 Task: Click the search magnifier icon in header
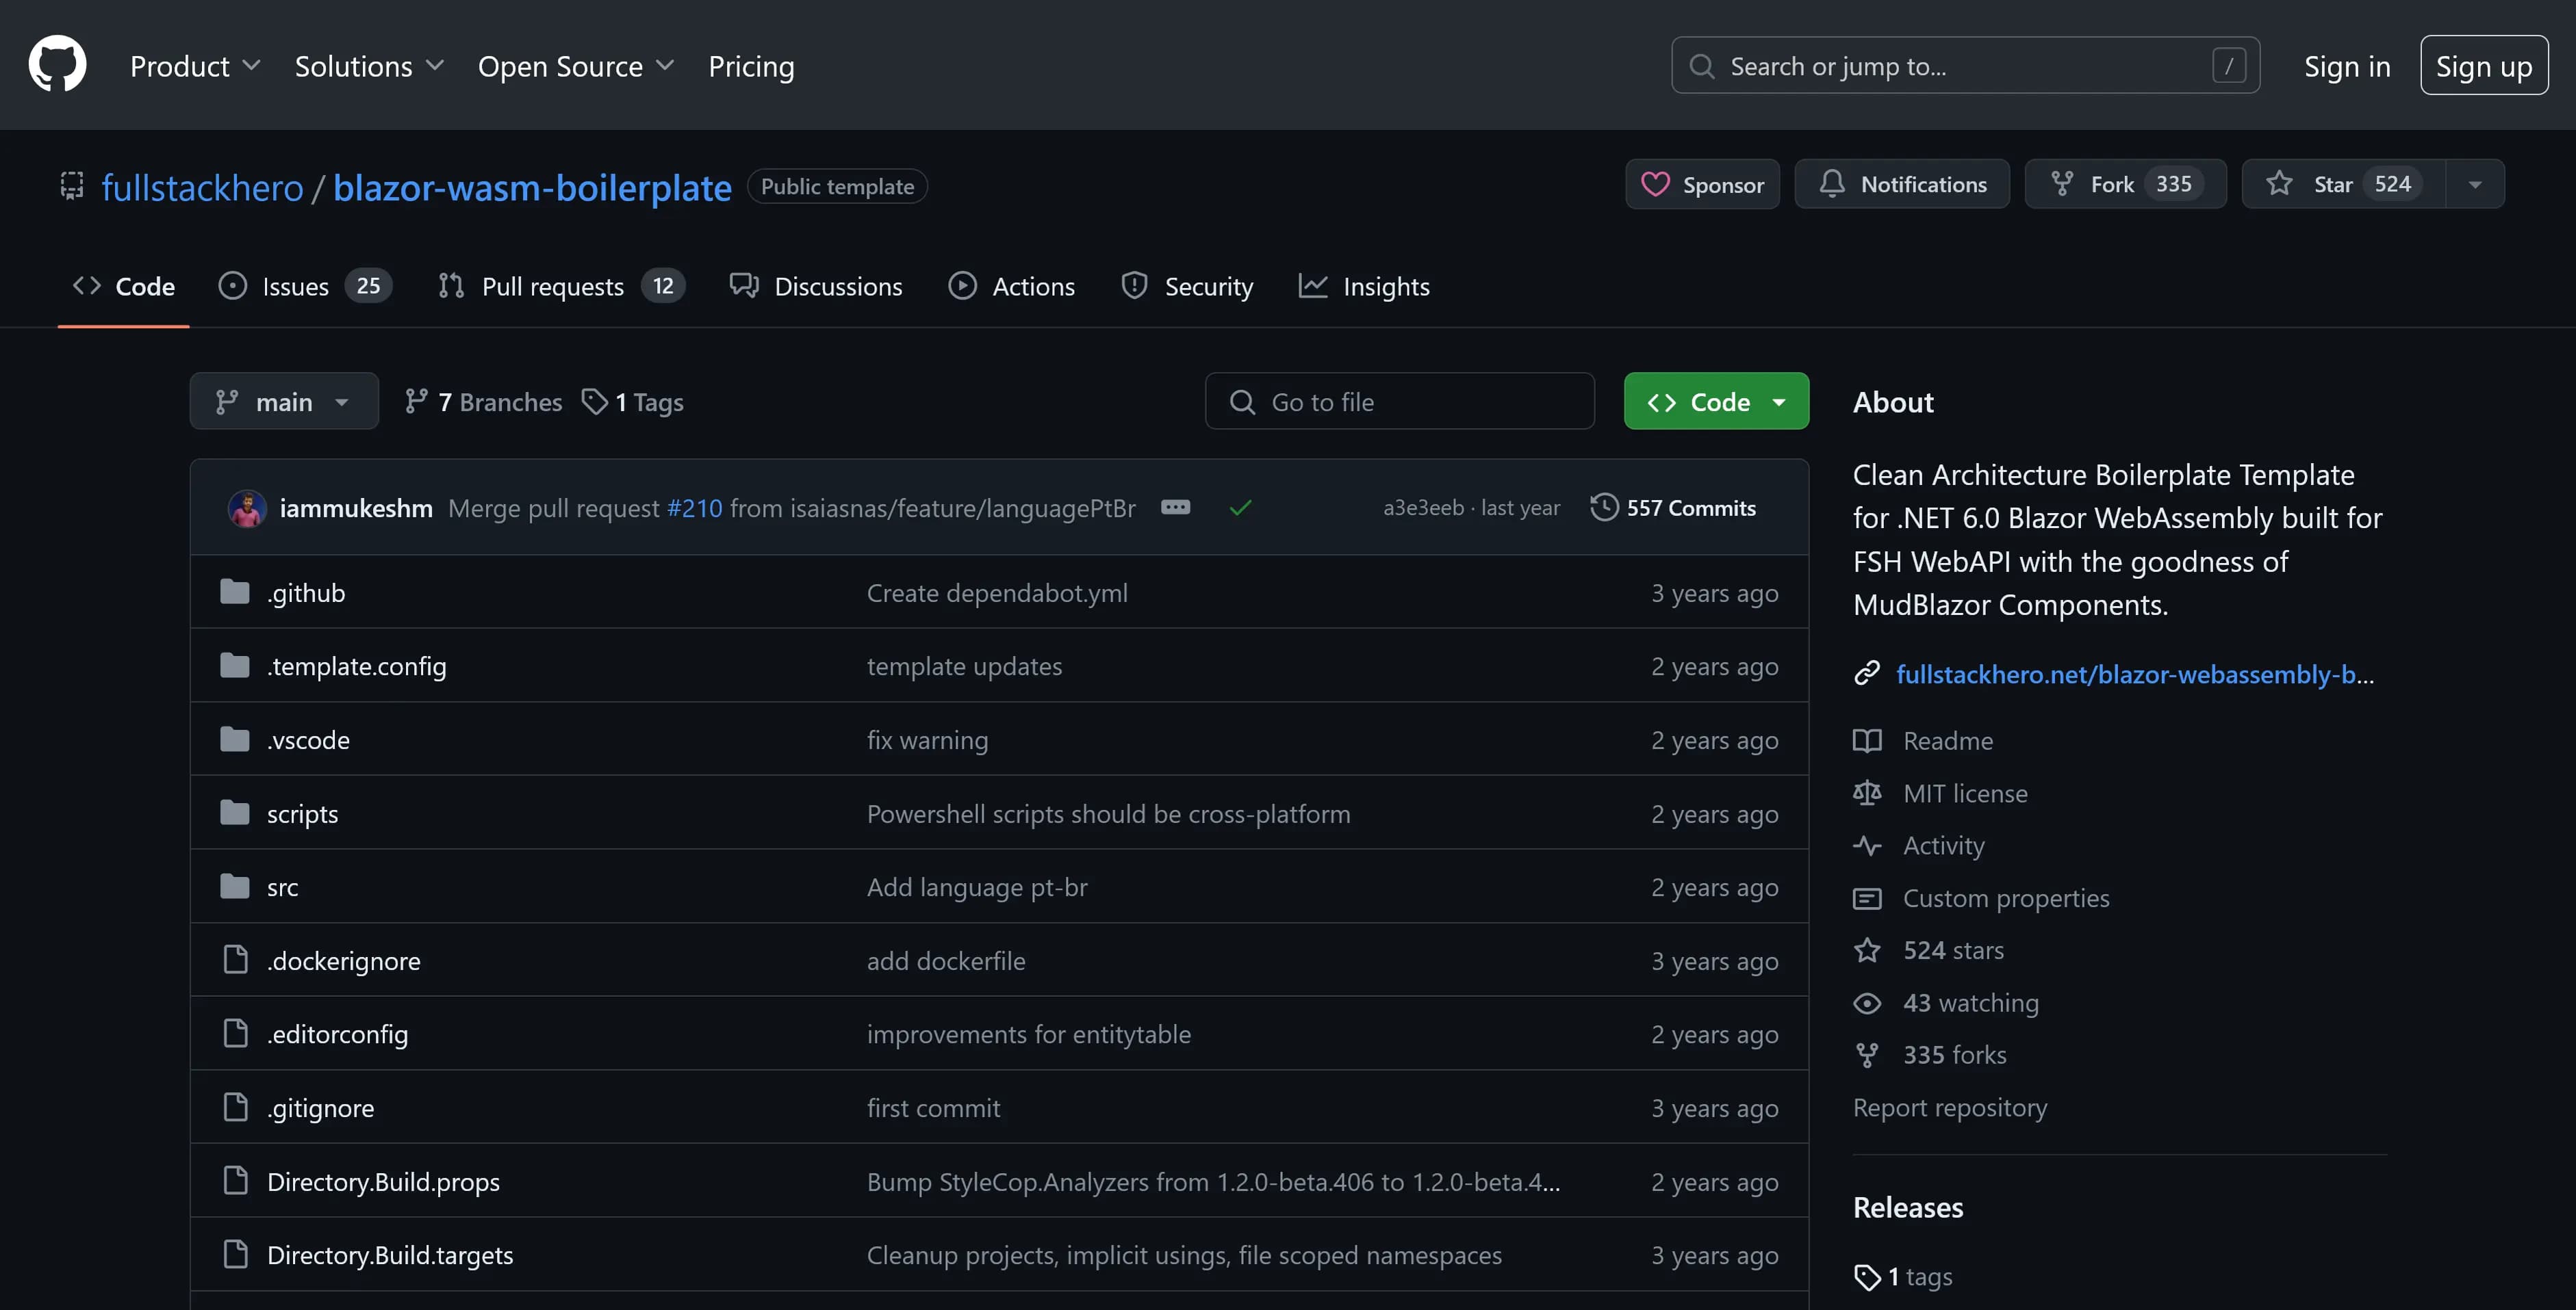[1701, 66]
